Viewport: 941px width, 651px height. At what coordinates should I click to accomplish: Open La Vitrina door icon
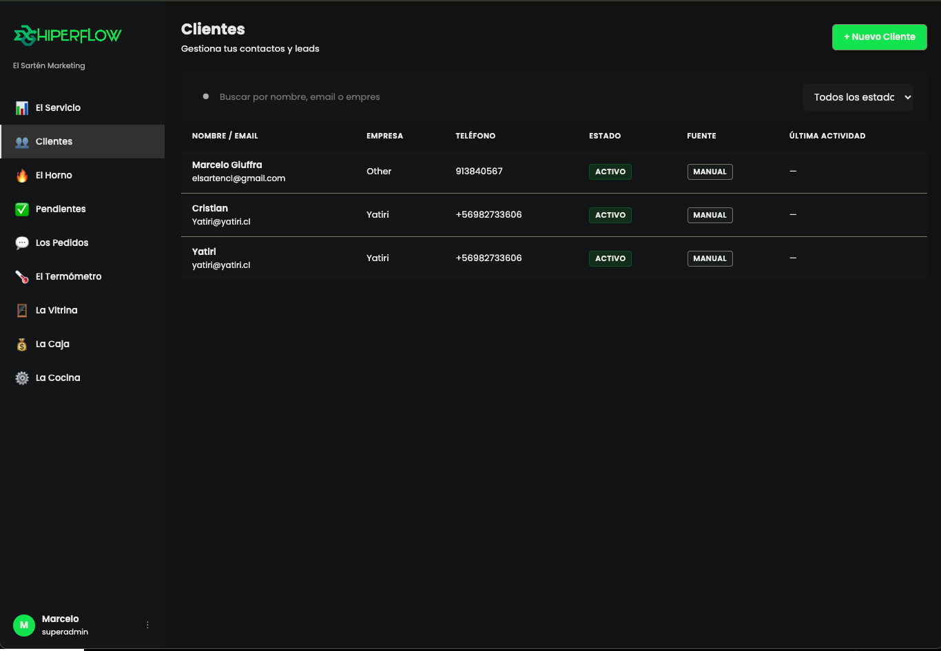point(22,311)
